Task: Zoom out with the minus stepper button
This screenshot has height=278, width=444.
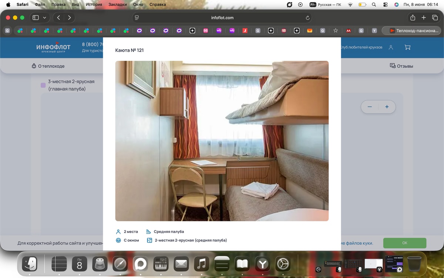Action: coord(369,107)
